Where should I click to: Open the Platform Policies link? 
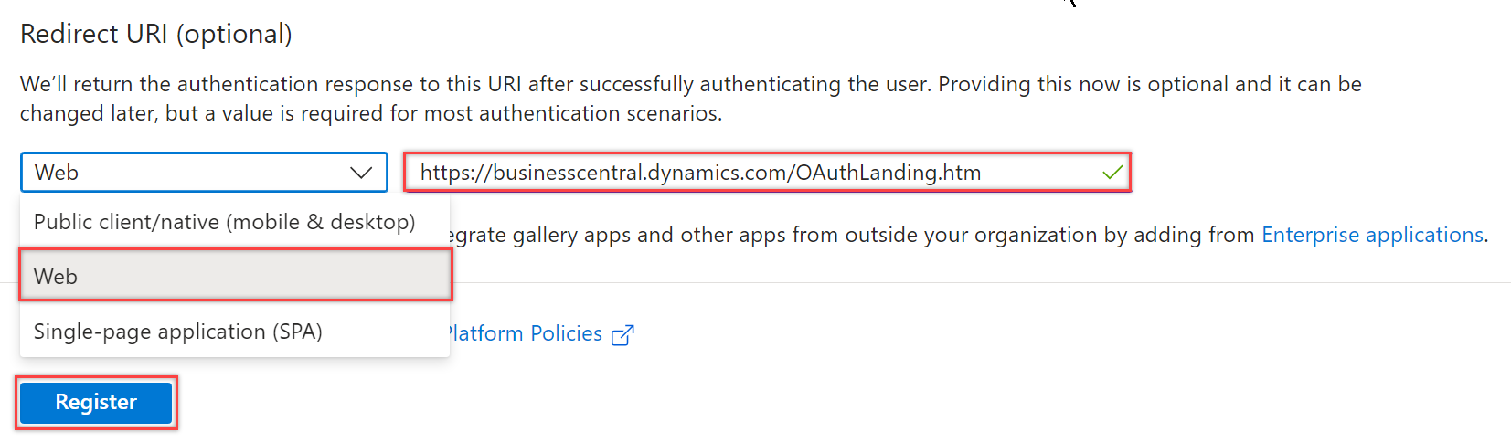(x=526, y=333)
